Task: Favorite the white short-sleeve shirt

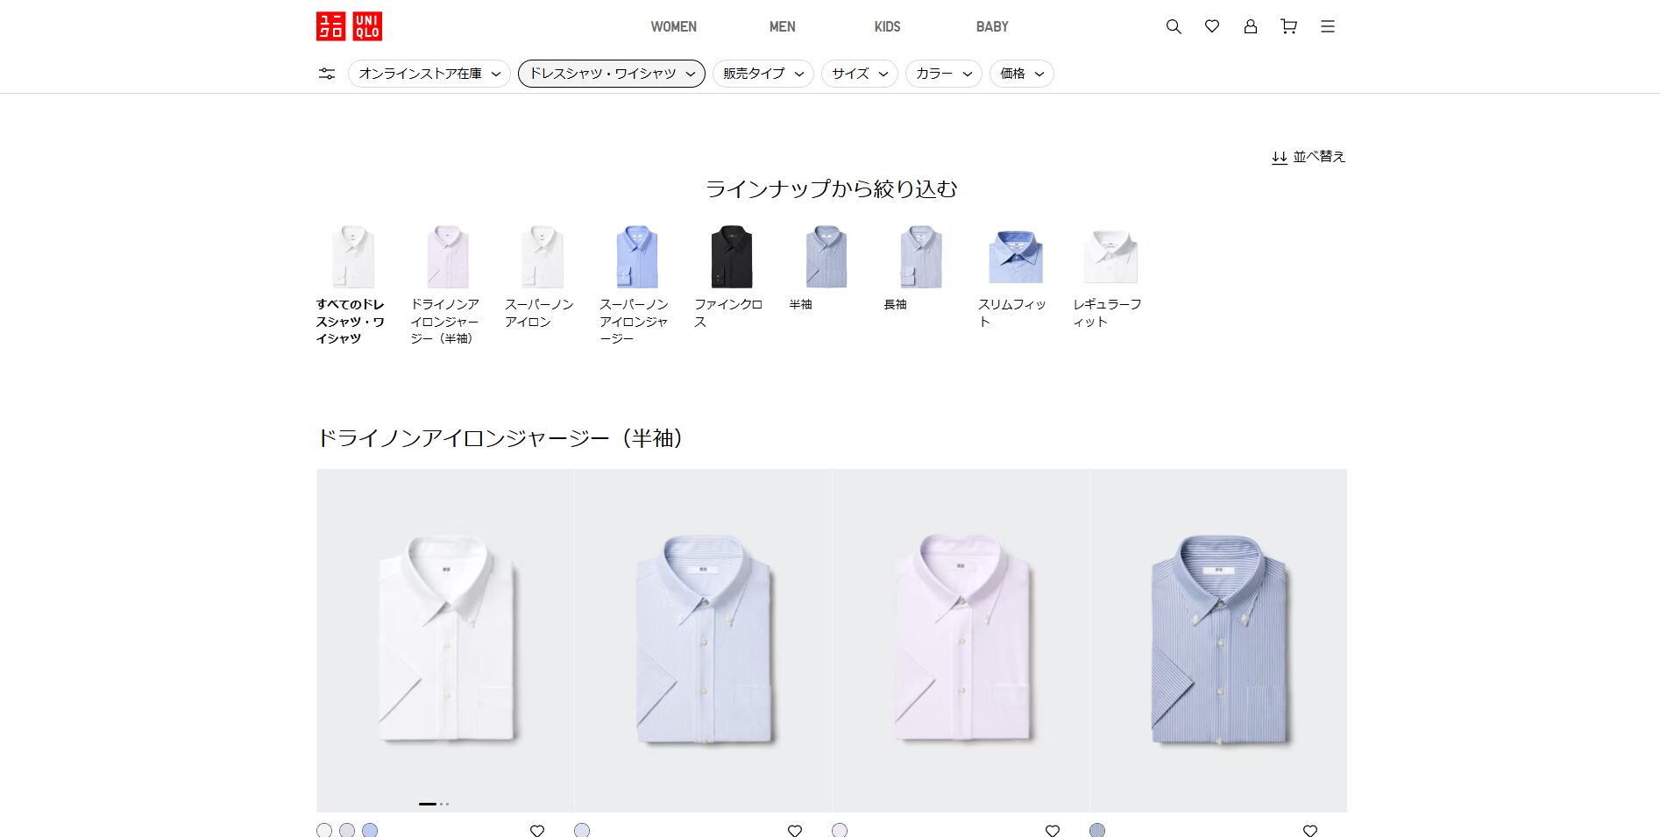Action: [x=537, y=830]
